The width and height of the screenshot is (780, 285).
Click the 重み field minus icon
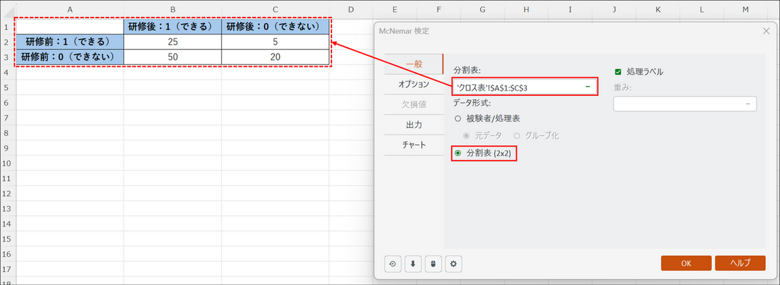747,104
